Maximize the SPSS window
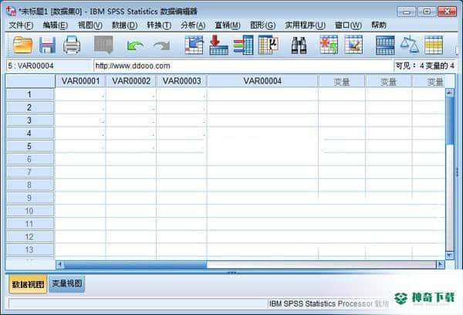The image size is (463, 315). point(427,12)
